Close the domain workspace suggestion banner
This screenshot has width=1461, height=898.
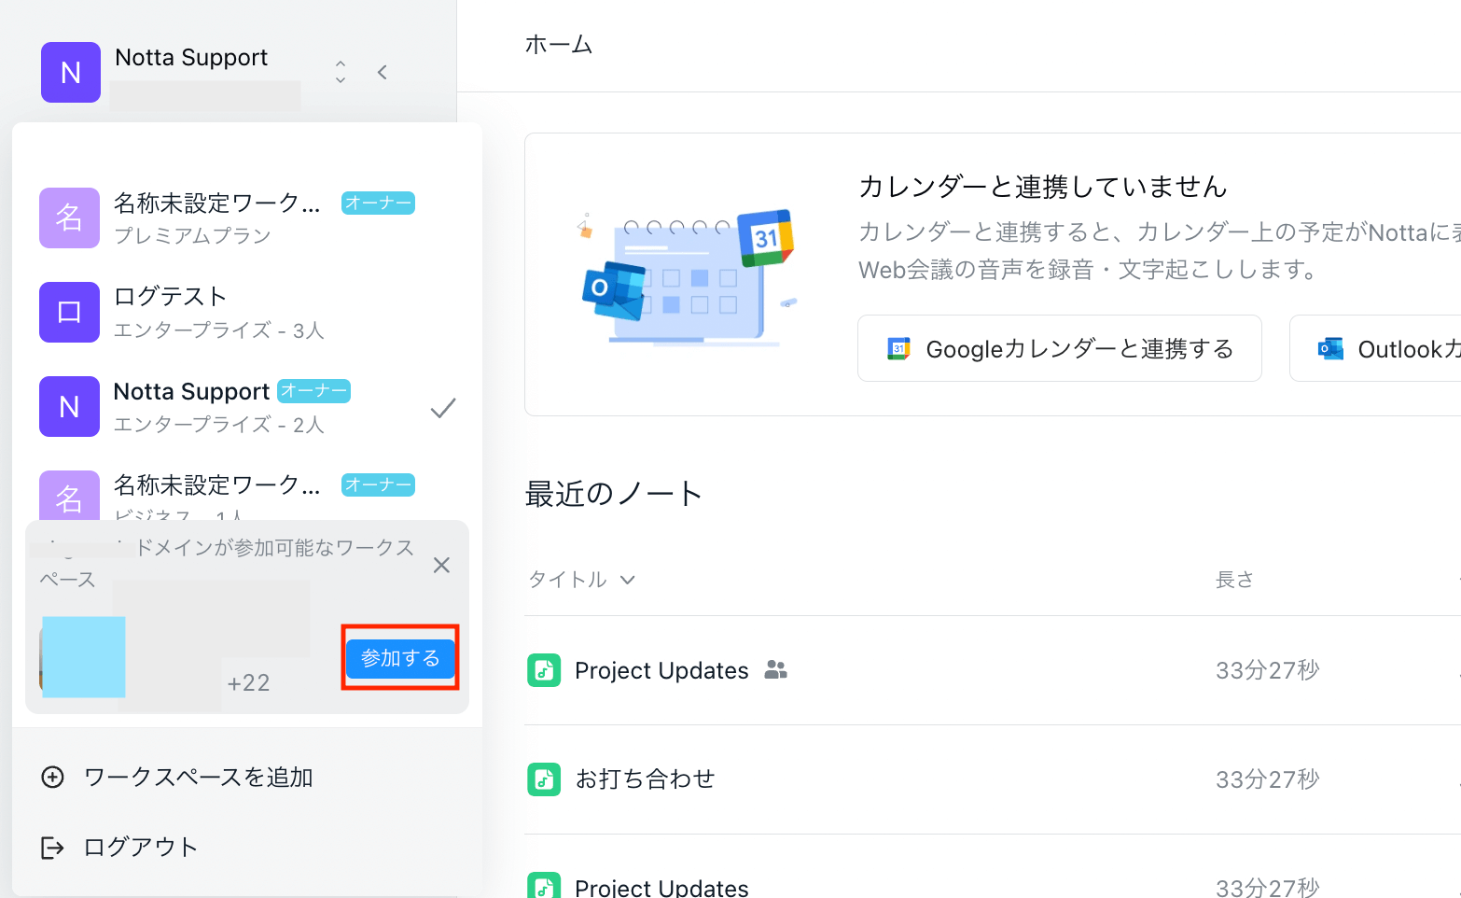pyautogui.click(x=442, y=565)
